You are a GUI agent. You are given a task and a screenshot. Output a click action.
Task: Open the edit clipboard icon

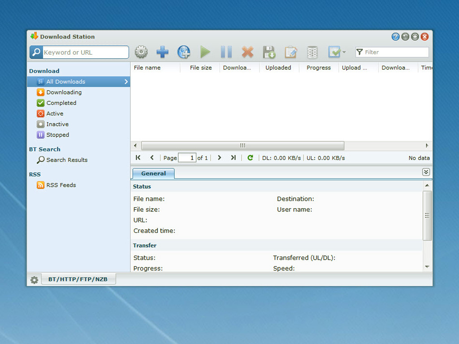(x=291, y=52)
